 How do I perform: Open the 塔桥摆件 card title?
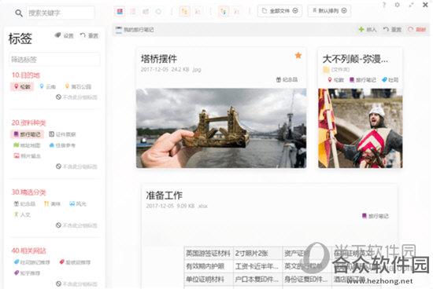point(159,59)
